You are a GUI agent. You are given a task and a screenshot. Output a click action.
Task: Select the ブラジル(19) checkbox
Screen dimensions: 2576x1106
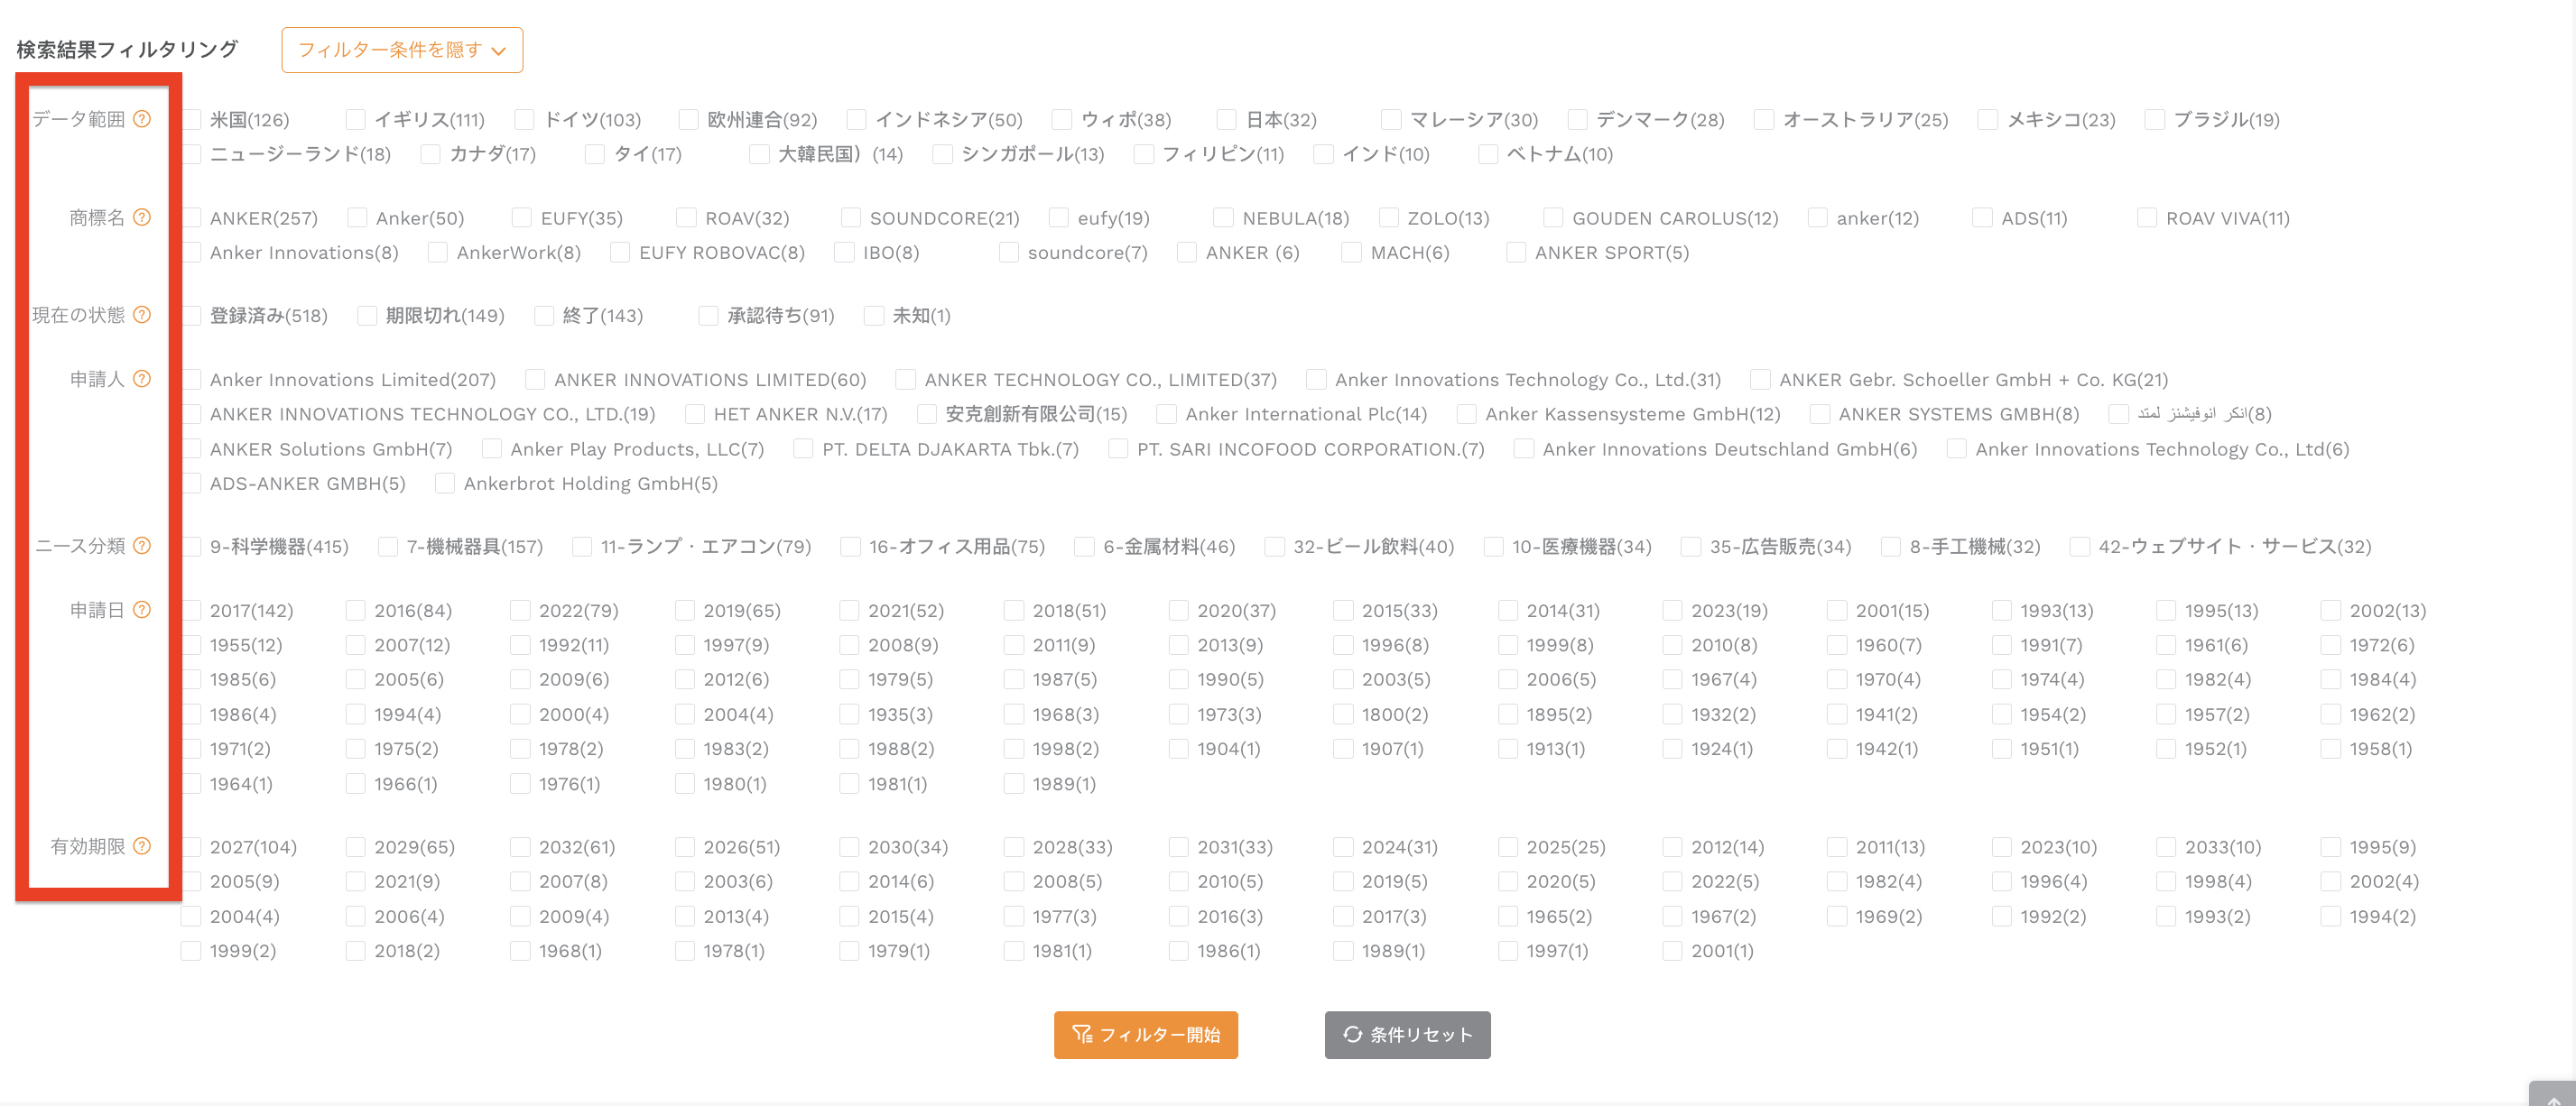2155,120
